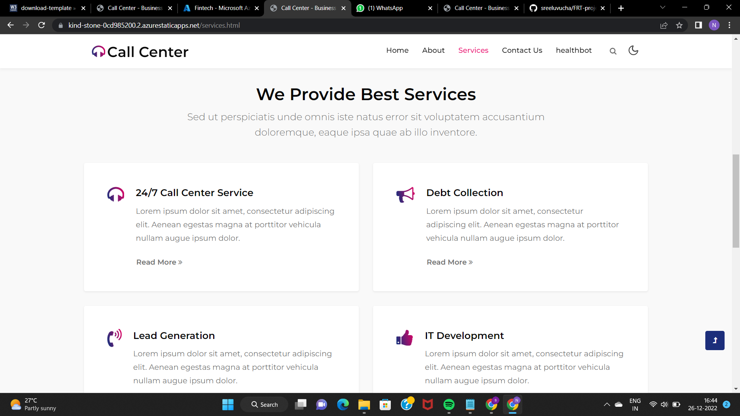Launch Spotify from the taskbar
Image resolution: width=740 pixels, height=416 pixels.
coord(449,404)
